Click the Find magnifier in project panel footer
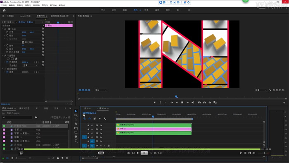This screenshot has height=163, width=289. [53, 158]
